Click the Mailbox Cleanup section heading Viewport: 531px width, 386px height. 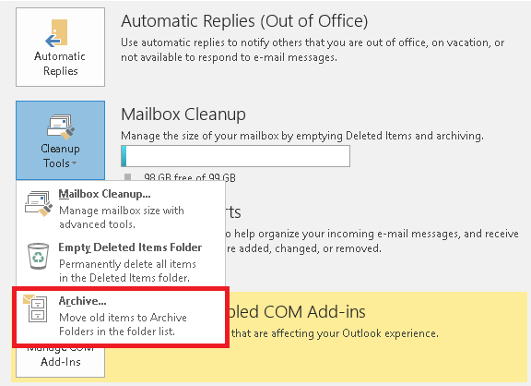pos(183,115)
